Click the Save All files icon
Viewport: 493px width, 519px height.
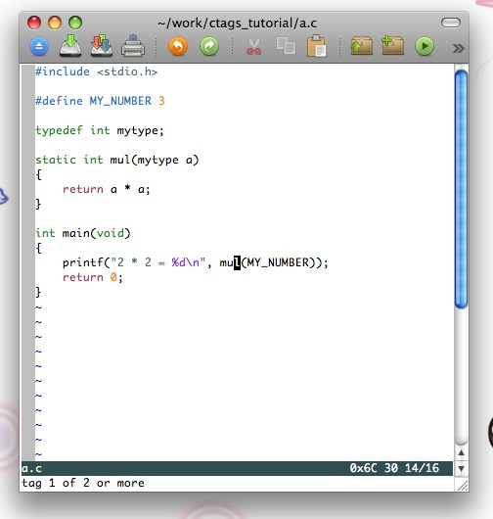click(102, 46)
